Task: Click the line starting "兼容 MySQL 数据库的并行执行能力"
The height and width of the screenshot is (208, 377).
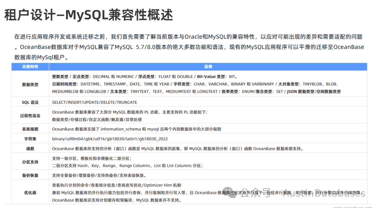Action: coord(207,193)
